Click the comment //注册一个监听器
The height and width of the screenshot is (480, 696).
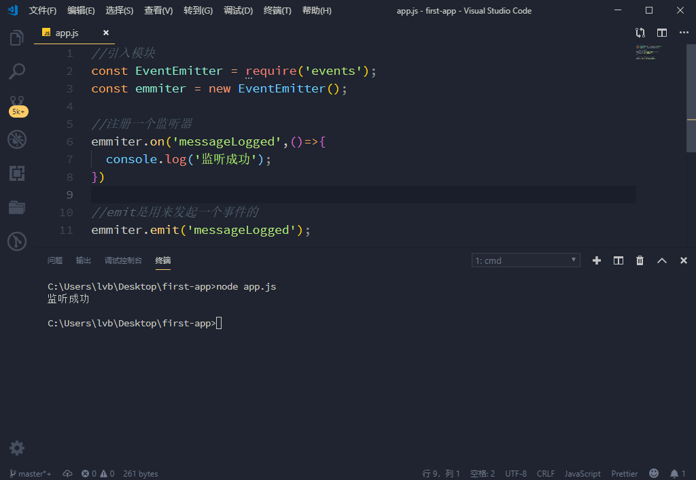141,124
